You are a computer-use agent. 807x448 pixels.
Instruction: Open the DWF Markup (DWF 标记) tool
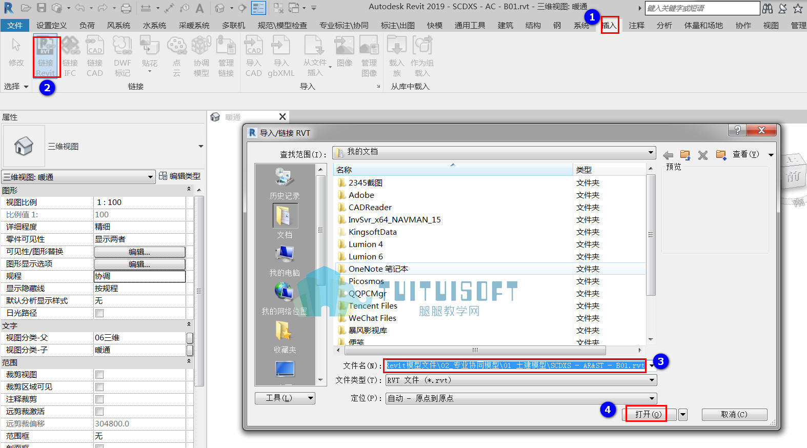tap(123, 56)
